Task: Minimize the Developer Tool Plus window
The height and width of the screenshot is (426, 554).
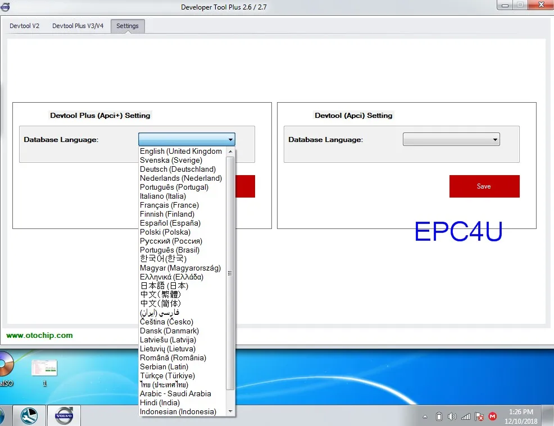Action: click(505, 5)
